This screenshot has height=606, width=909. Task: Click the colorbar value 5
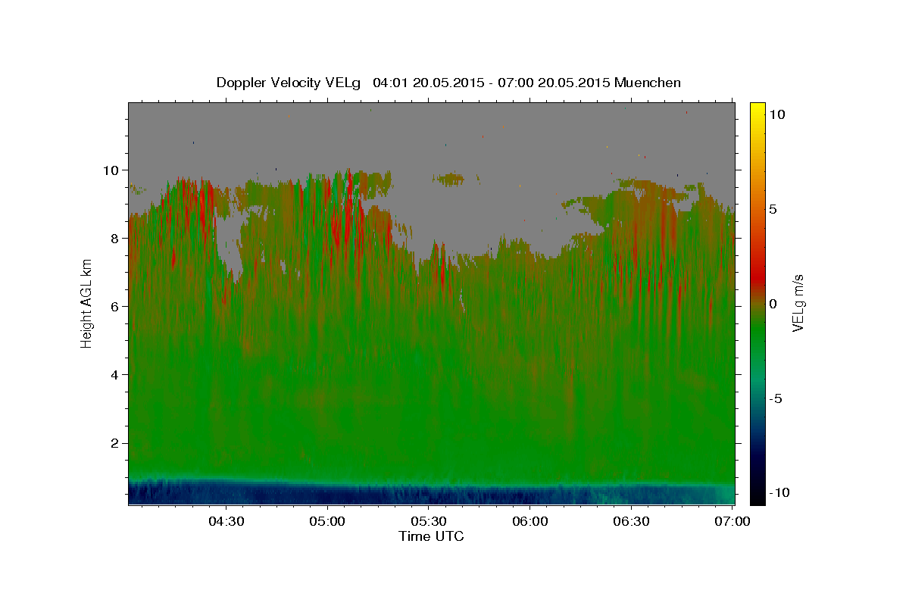(x=773, y=209)
